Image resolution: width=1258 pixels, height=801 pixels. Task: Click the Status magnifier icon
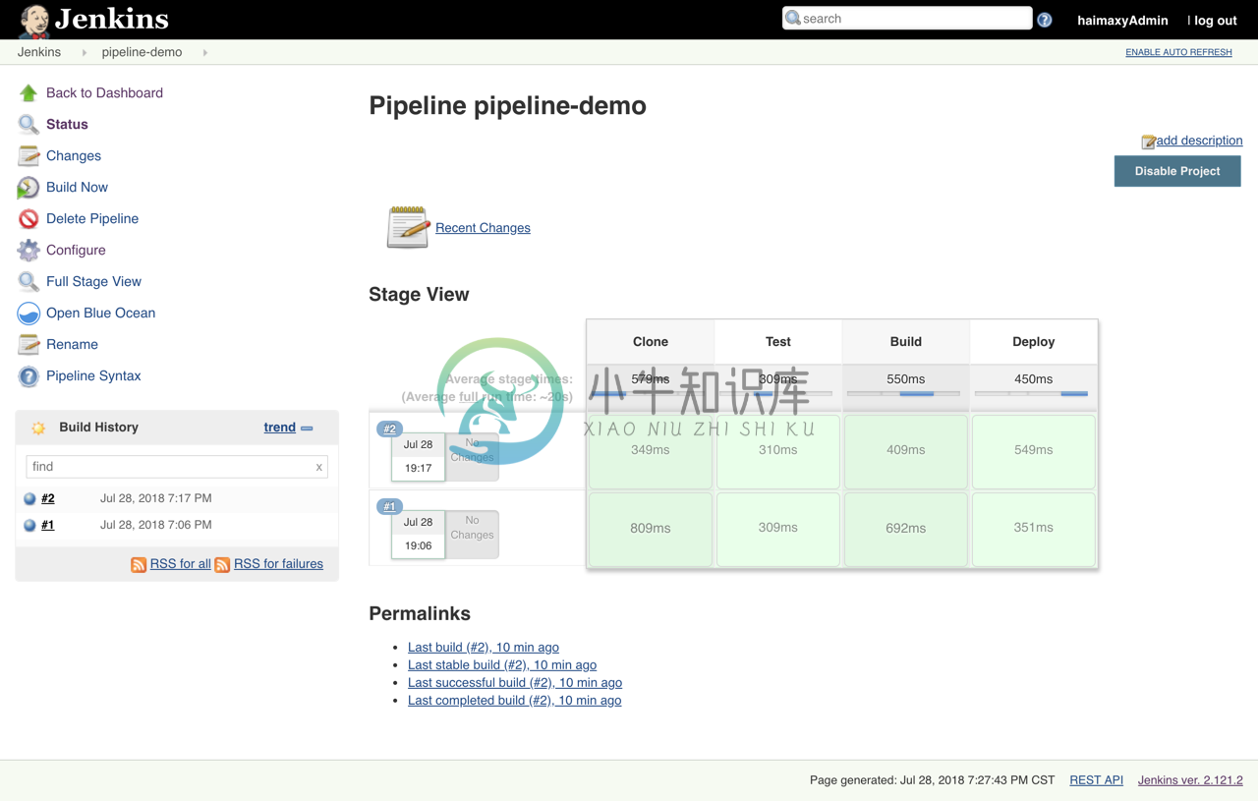coord(29,125)
